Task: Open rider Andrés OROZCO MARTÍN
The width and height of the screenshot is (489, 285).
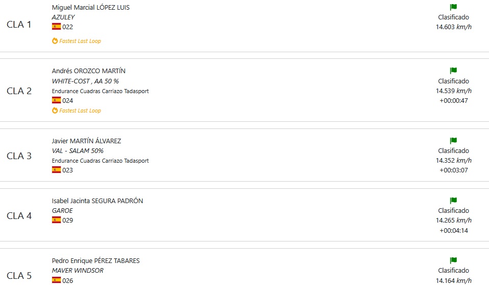Action: point(88,71)
